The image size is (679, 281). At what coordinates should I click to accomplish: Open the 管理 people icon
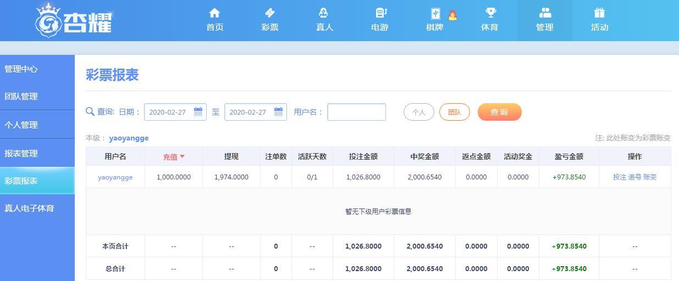(x=545, y=13)
